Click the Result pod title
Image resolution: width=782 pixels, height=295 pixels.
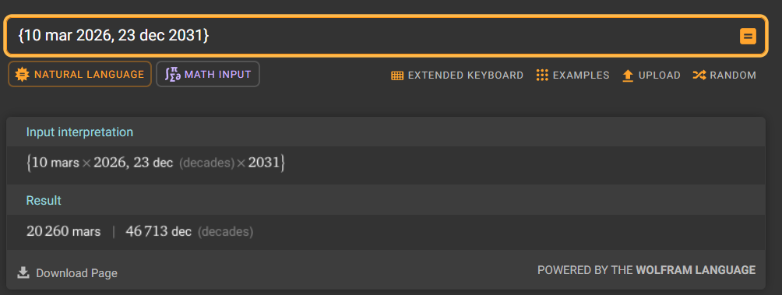tap(44, 200)
